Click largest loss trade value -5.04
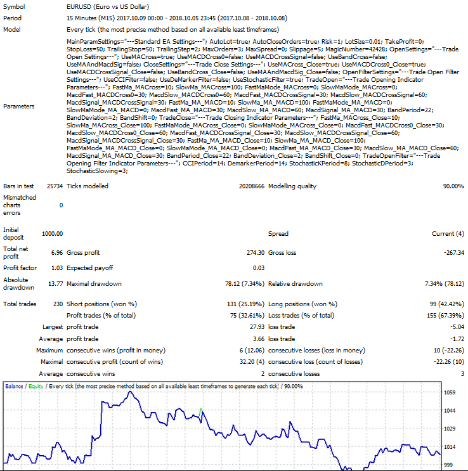Screen dimensions: 468x471 click(457, 327)
